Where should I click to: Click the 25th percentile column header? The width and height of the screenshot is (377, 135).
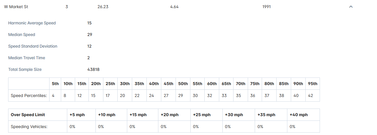click(110, 84)
